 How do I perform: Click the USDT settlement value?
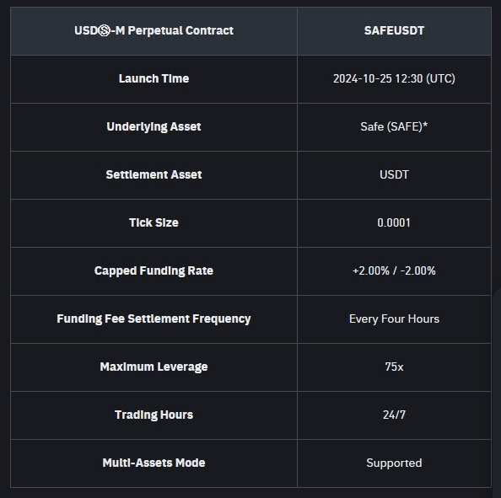pyautogui.click(x=394, y=174)
